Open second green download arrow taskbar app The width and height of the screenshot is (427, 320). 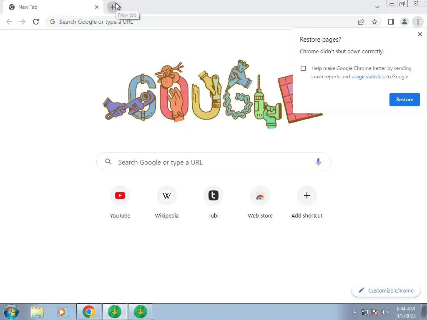click(140, 312)
